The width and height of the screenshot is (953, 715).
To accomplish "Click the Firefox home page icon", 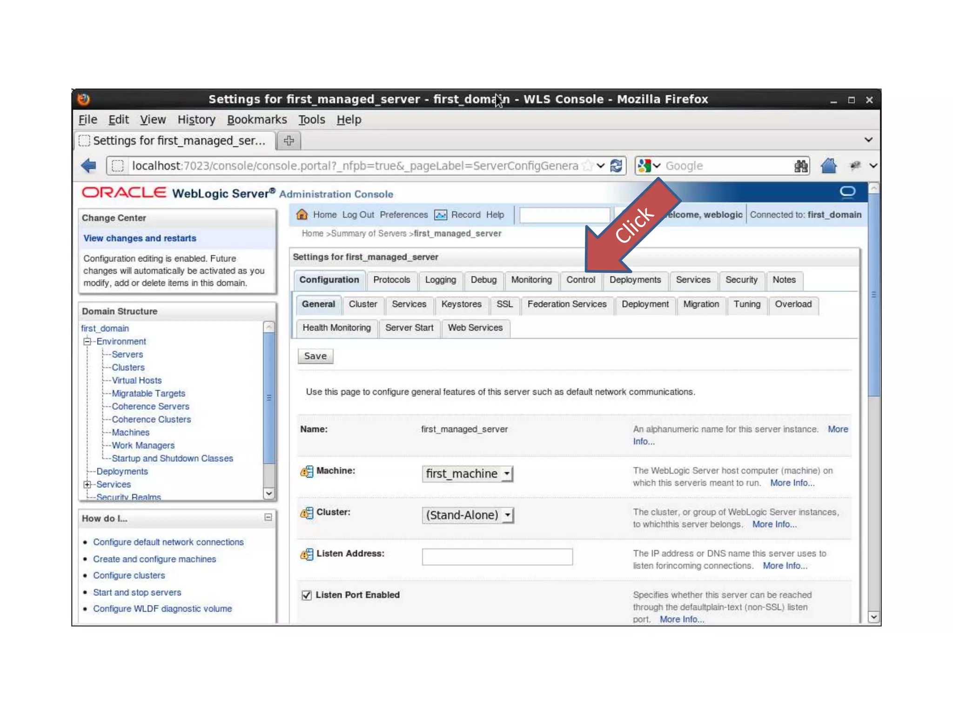I will pyautogui.click(x=828, y=166).
